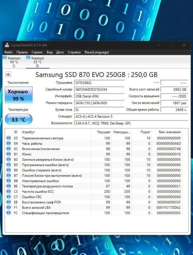Image resolution: width=193 pixels, height=255 pixels.
Task: Click status icon of attribute C7 row
Action: pyautogui.click(x=9, y=197)
